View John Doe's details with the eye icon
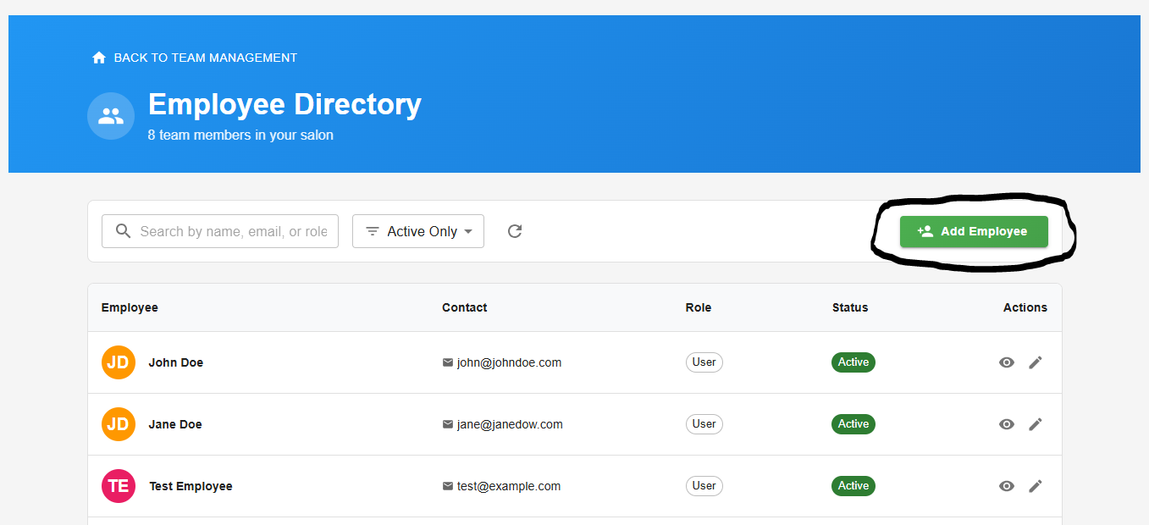This screenshot has width=1149, height=525. 1007,362
